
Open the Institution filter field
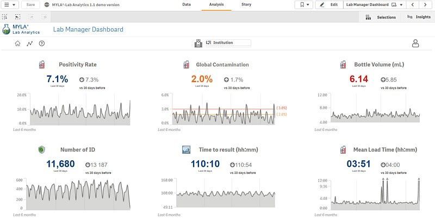228,43
